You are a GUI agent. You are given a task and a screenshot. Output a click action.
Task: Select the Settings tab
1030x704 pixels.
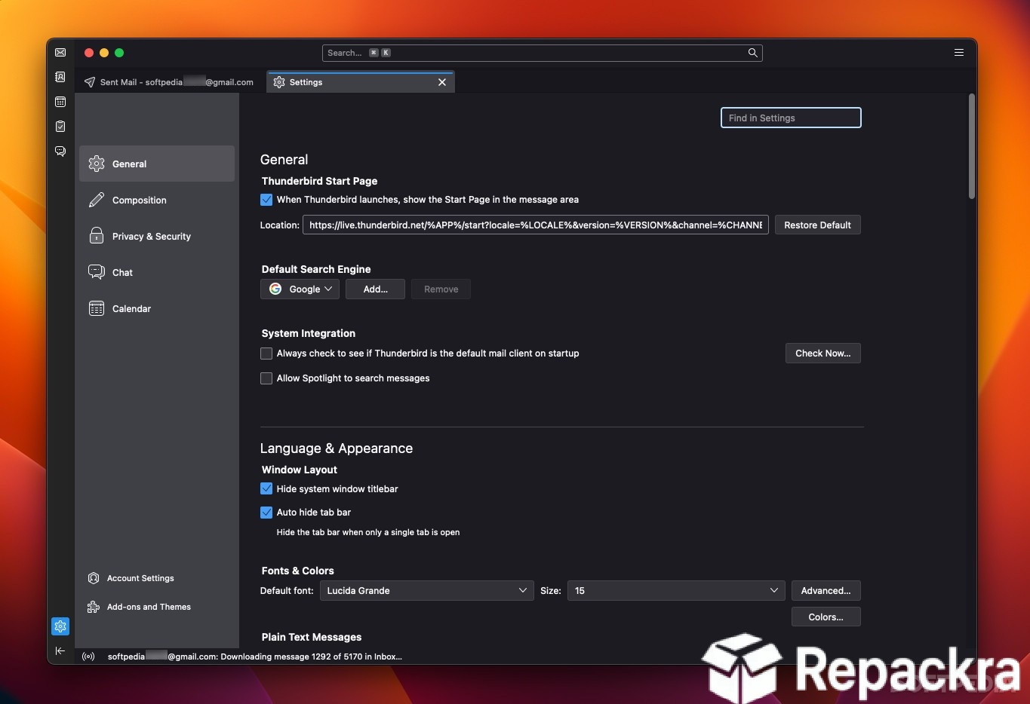pos(360,82)
